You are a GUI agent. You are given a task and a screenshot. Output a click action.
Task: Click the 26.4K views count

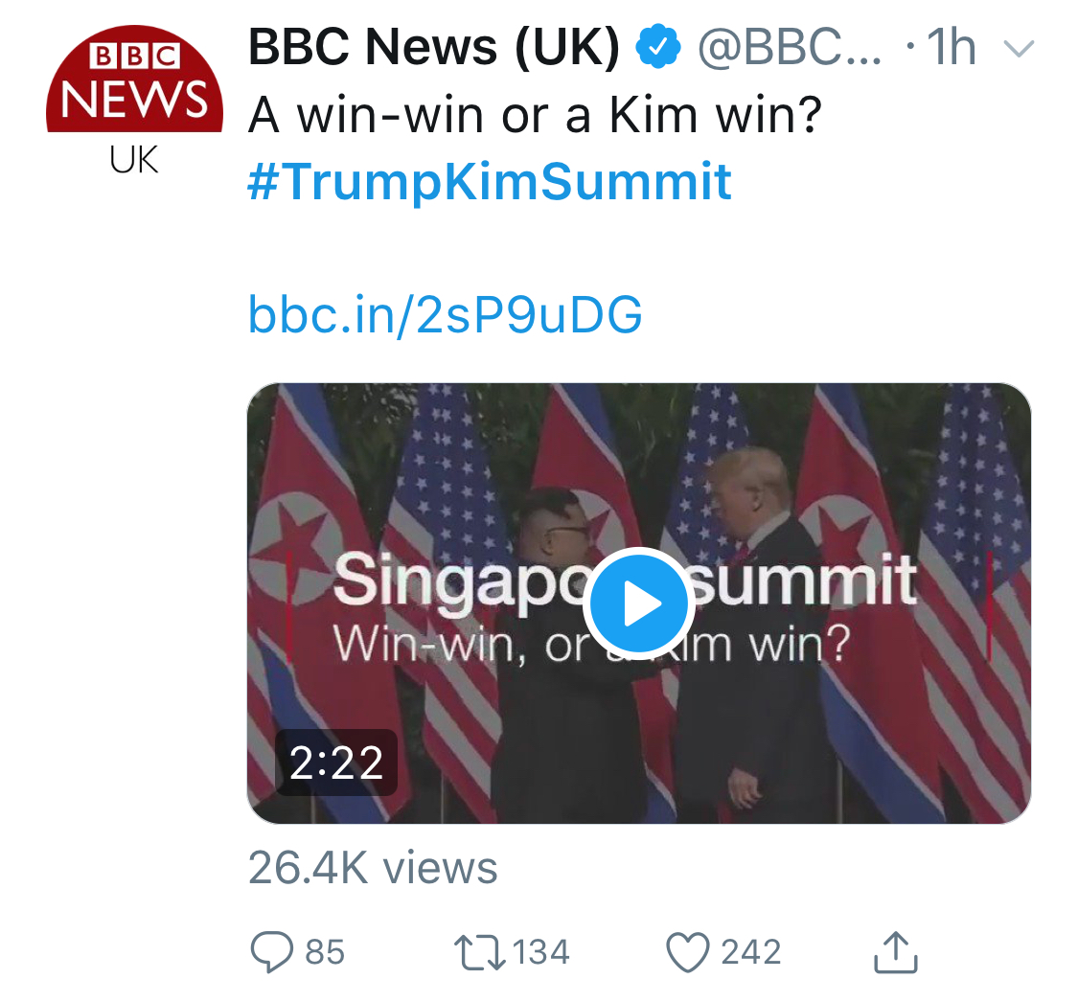373,867
